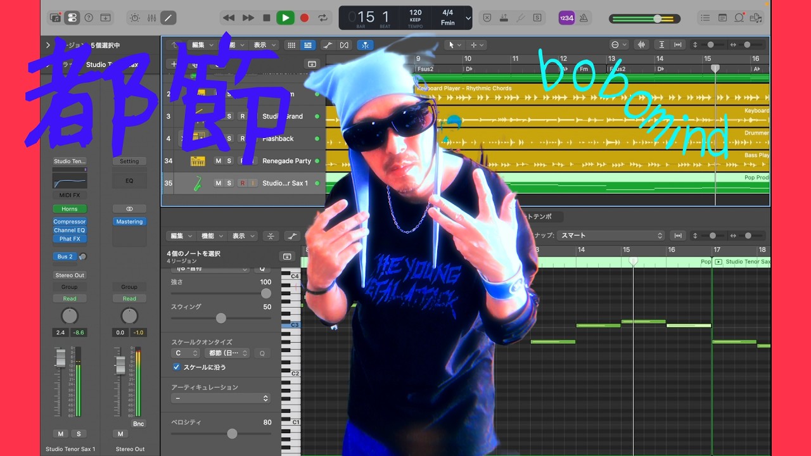
Task: Click the Bus 2 send button
Action: (x=65, y=256)
